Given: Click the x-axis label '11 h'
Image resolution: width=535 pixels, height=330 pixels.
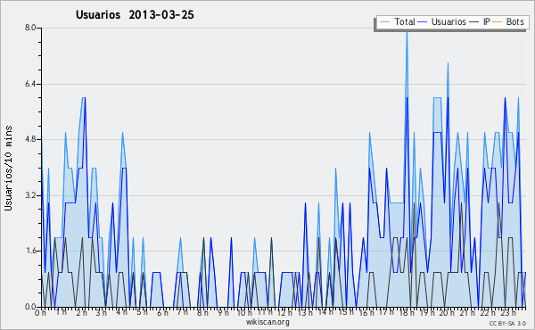Looking at the screenshot, I should click(265, 312).
